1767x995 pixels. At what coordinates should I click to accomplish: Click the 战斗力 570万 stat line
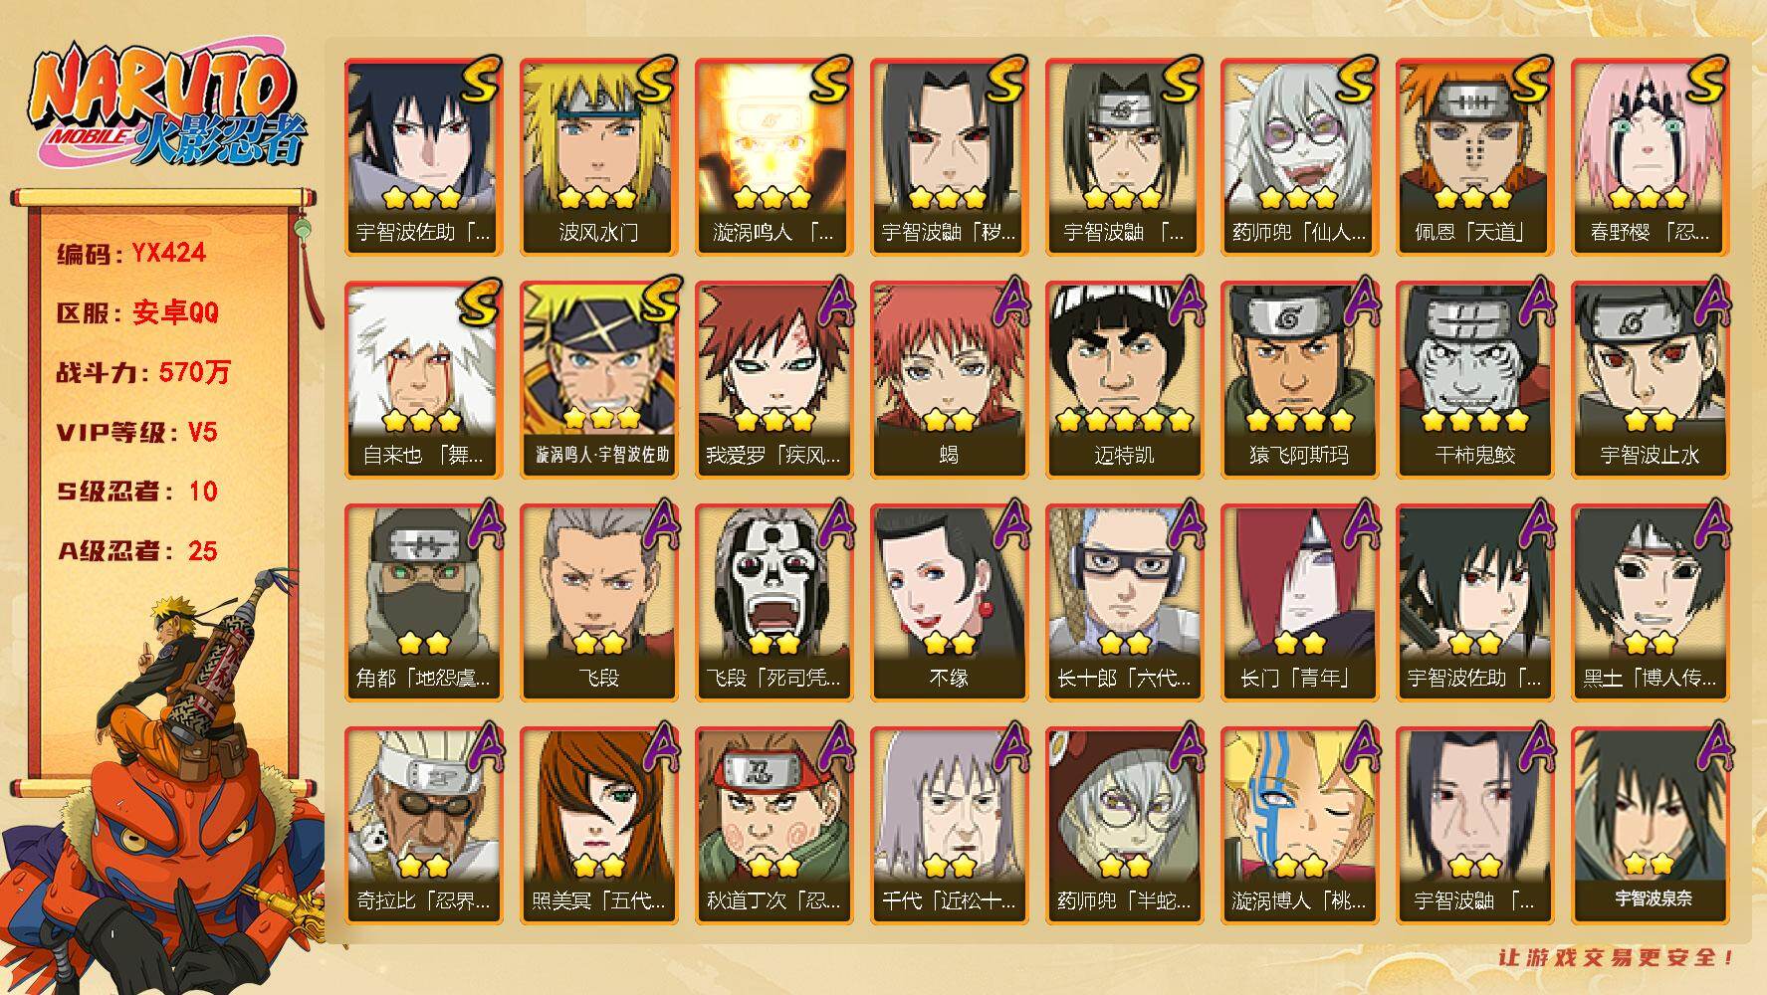[x=144, y=372]
